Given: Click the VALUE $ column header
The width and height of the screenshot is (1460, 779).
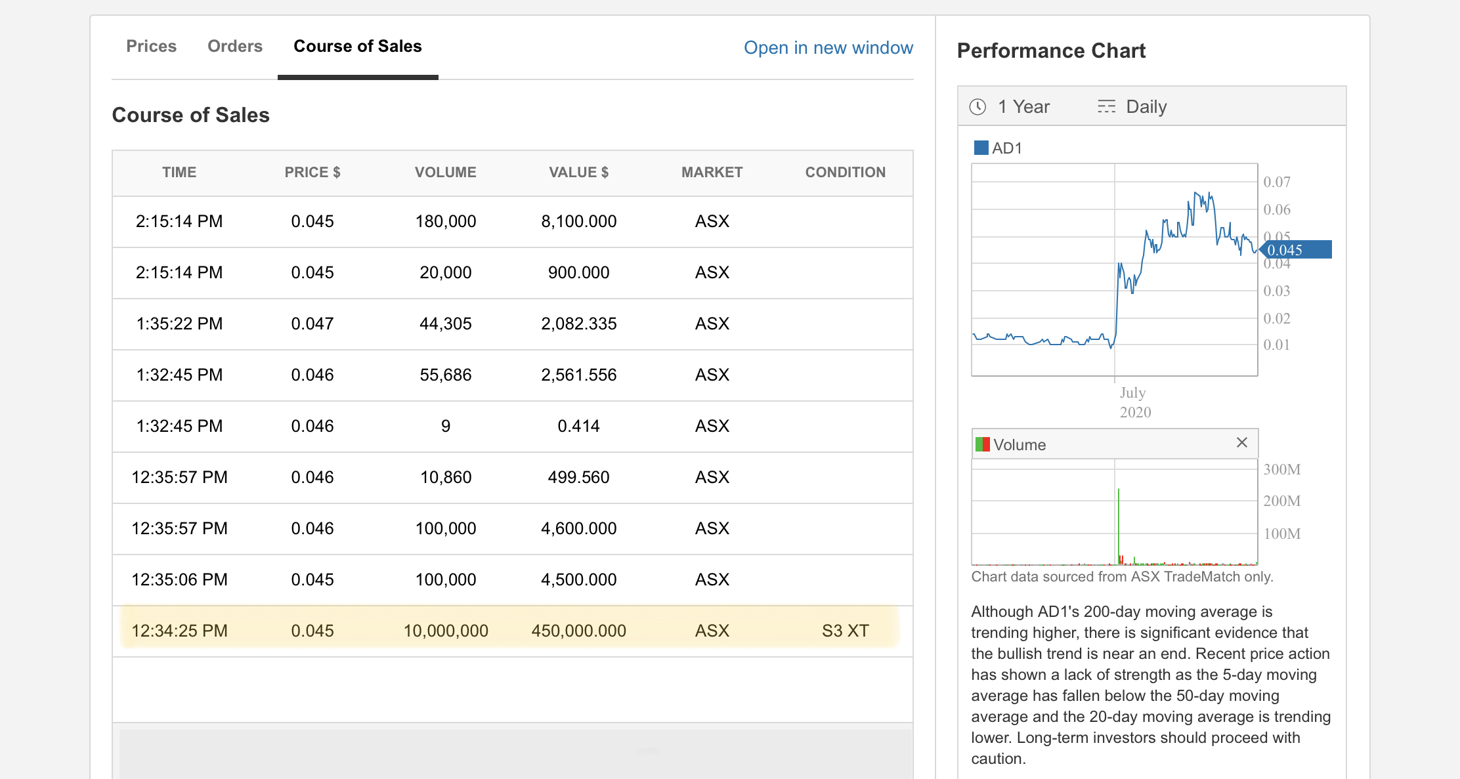Looking at the screenshot, I should tap(579, 172).
